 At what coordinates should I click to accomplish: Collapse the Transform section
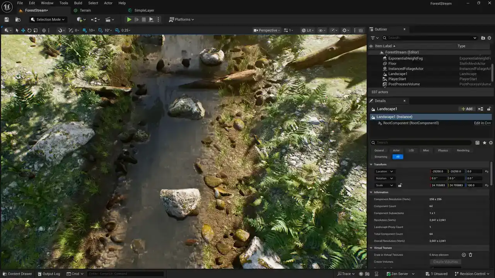tap(371, 164)
